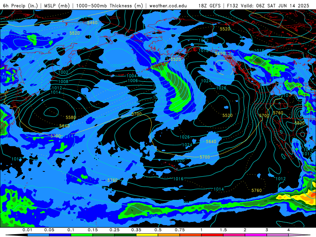This screenshot has width=316, height=237.
Task: Select the orange 0.5–0.75 legend swatch
Action: [x=169, y=235]
